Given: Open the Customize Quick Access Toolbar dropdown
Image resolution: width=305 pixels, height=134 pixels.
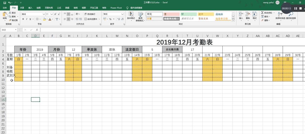Looking at the screenshot, I should pyautogui.click(x=21, y=3).
